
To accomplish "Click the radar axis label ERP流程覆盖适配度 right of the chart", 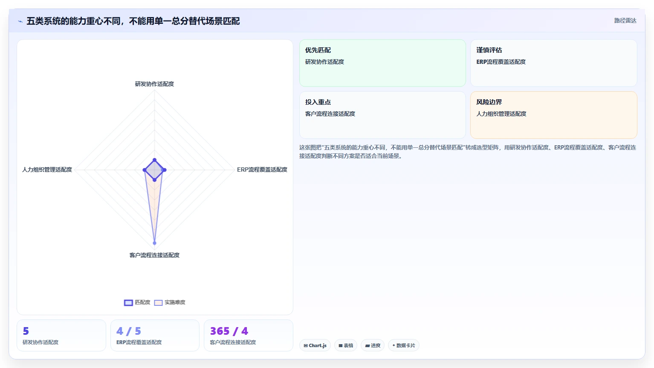I will pyautogui.click(x=262, y=170).
